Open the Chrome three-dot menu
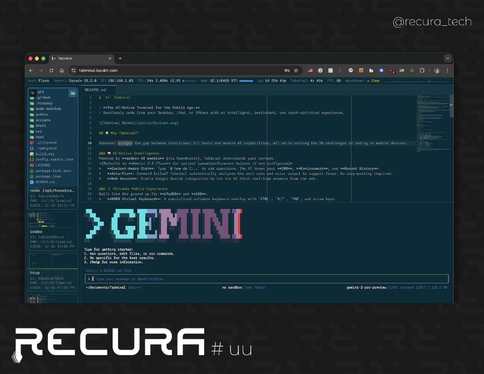This screenshot has width=484, height=374. tap(447, 71)
